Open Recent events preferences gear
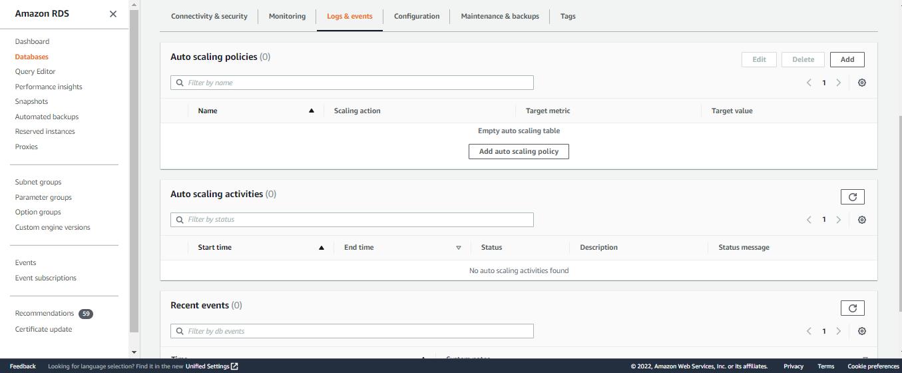Image resolution: width=902 pixels, height=373 pixels. [x=862, y=331]
